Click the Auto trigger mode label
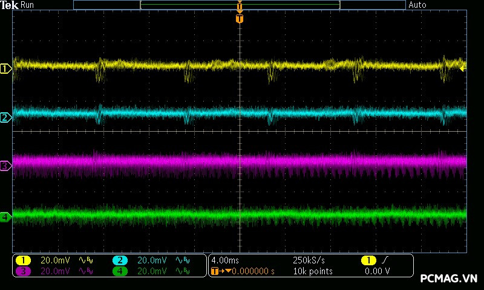The width and height of the screenshot is (484, 290). pyautogui.click(x=417, y=5)
